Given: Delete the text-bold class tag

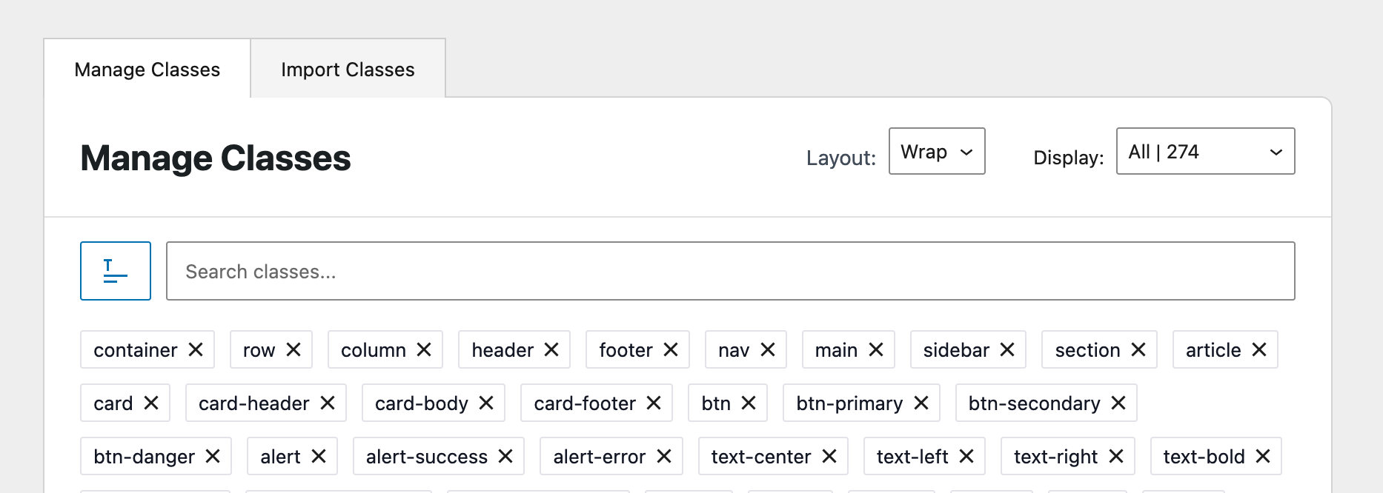Looking at the screenshot, I should pyautogui.click(x=1263, y=456).
